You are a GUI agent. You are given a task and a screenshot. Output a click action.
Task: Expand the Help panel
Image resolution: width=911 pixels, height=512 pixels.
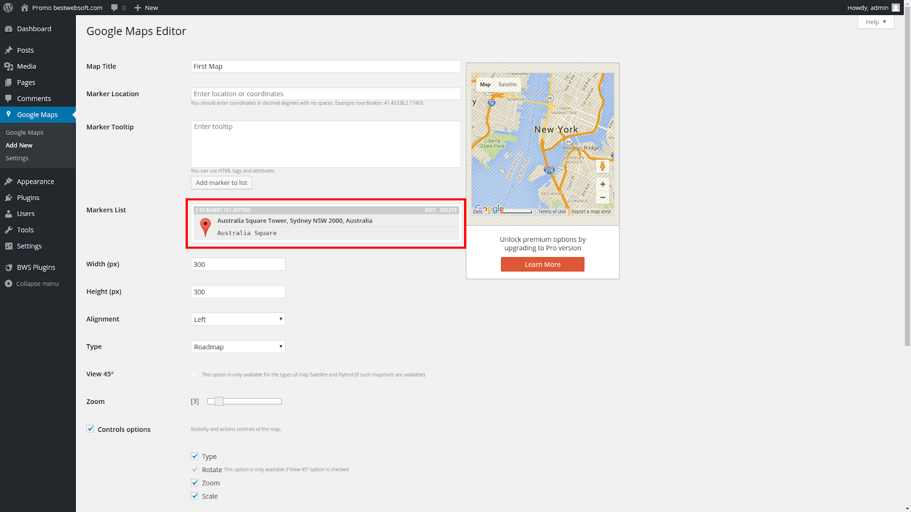[x=876, y=22]
